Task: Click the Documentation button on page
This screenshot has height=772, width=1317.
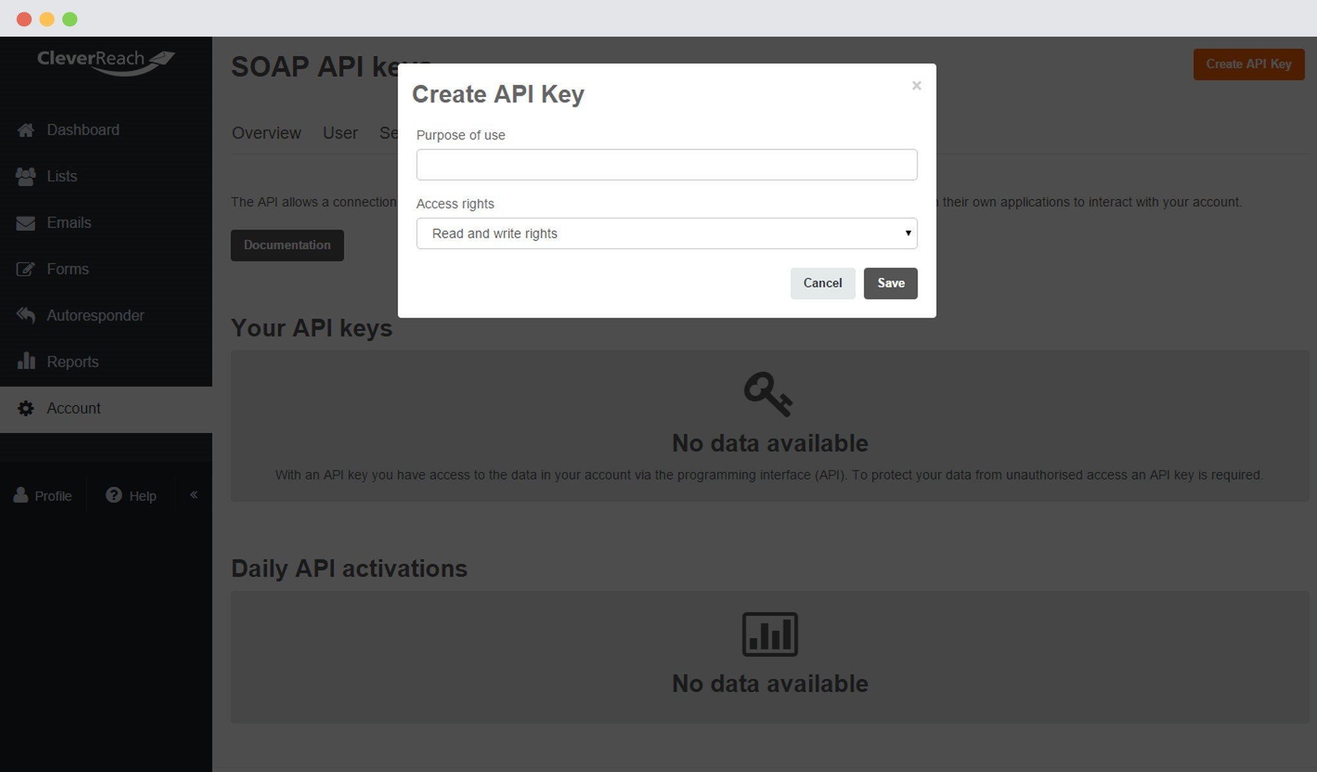Action: click(287, 244)
